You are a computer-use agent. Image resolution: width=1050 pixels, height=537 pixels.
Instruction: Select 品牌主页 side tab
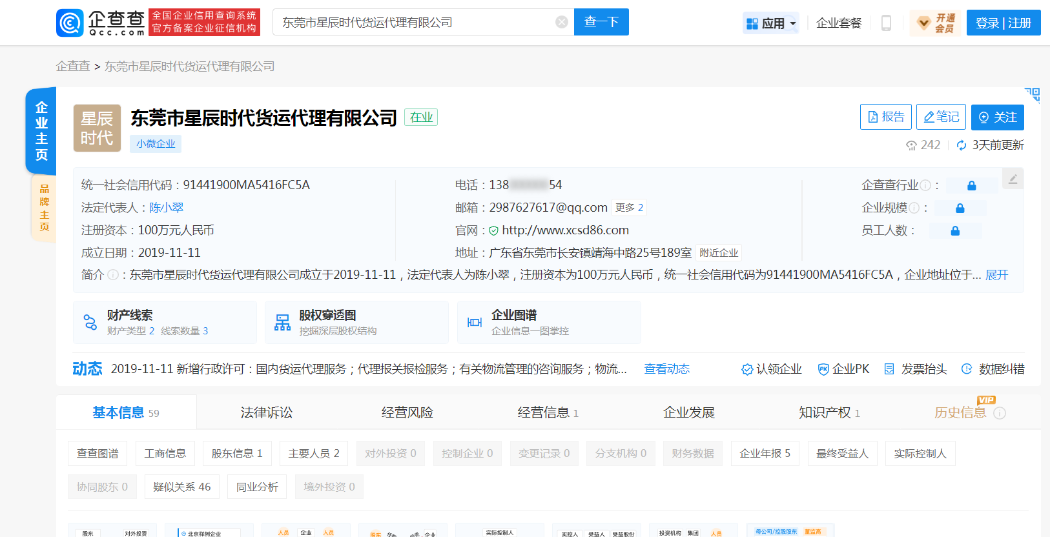point(44,208)
